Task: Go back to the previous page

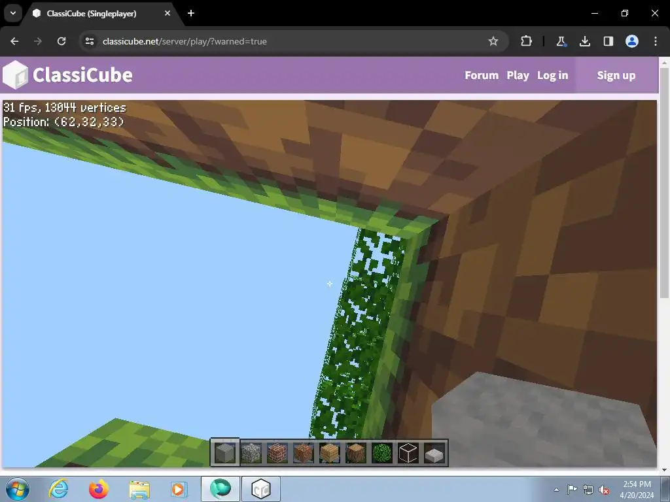Action: (x=14, y=41)
